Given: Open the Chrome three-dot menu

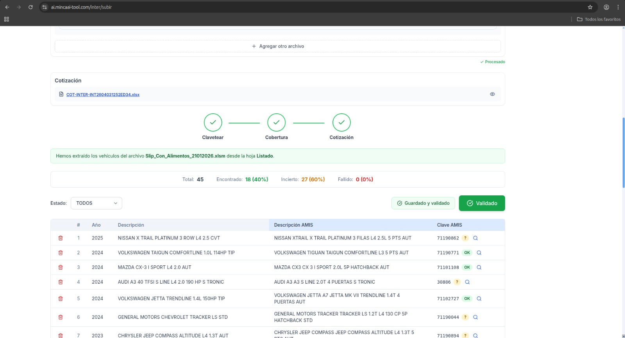Looking at the screenshot, I should (x=618, y=7).
